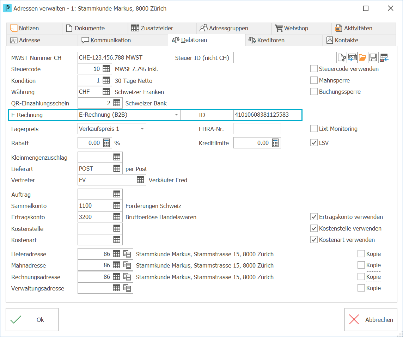Viewport: 403px width, 337px height.
Task: Disable Ertragskonto verwenden checkbox
Action: coord(314,217)
